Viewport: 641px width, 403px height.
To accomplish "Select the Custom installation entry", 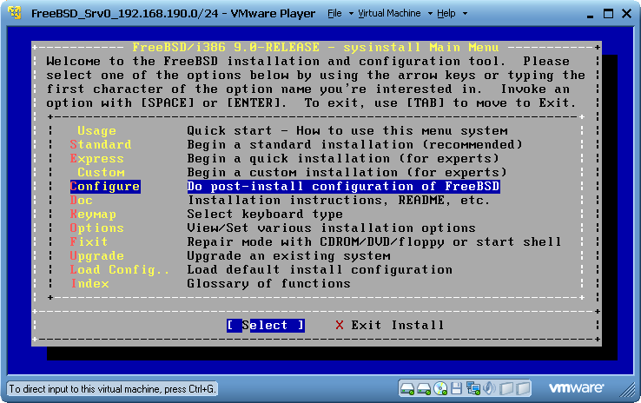I will [101, 173].
